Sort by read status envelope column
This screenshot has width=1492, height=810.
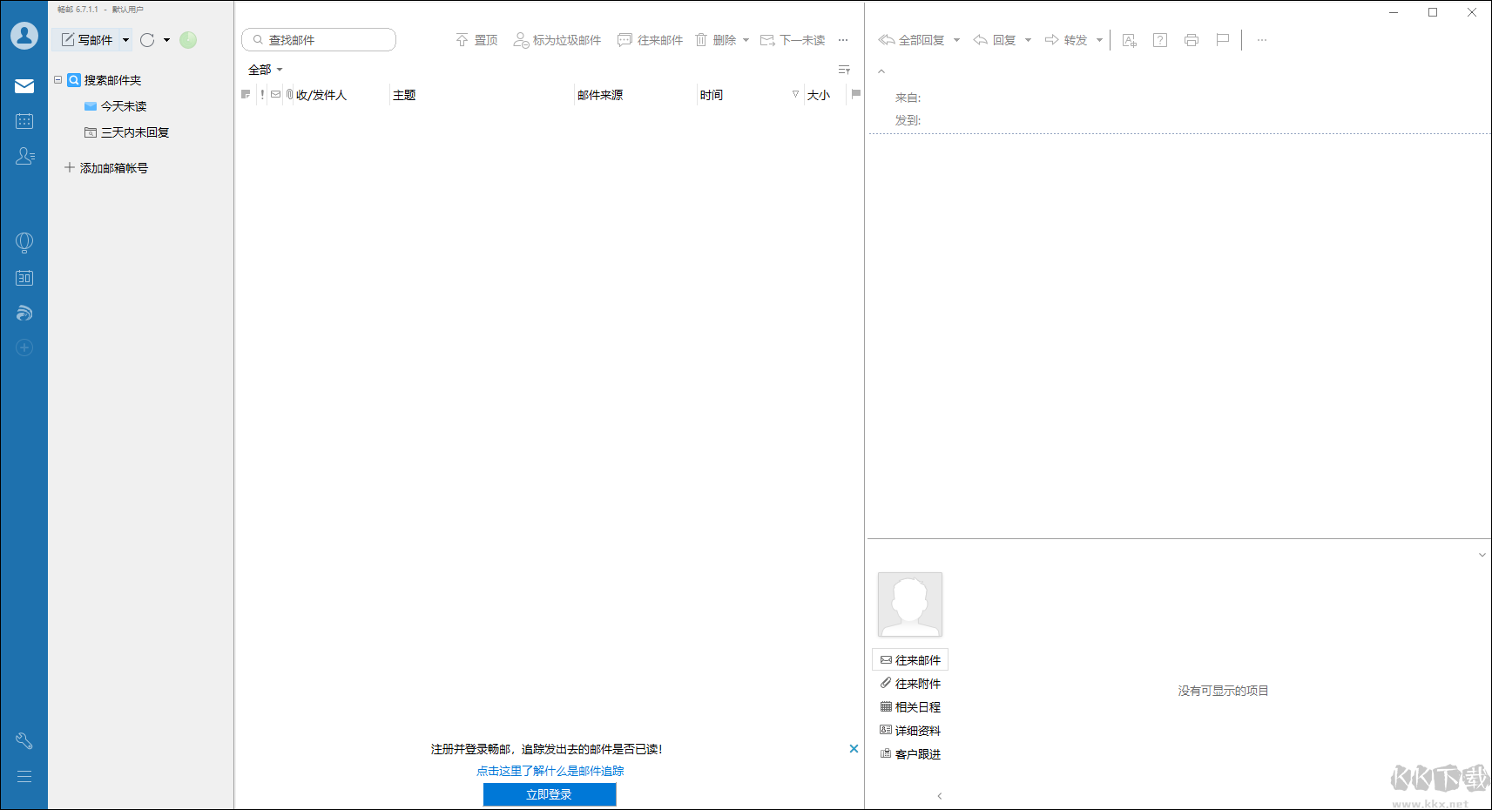(276, 94)
